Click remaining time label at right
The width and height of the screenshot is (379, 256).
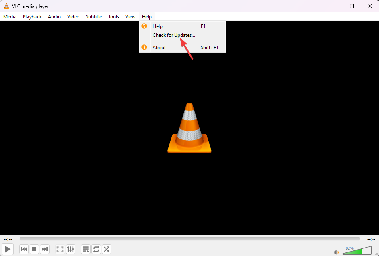(371, 239)
